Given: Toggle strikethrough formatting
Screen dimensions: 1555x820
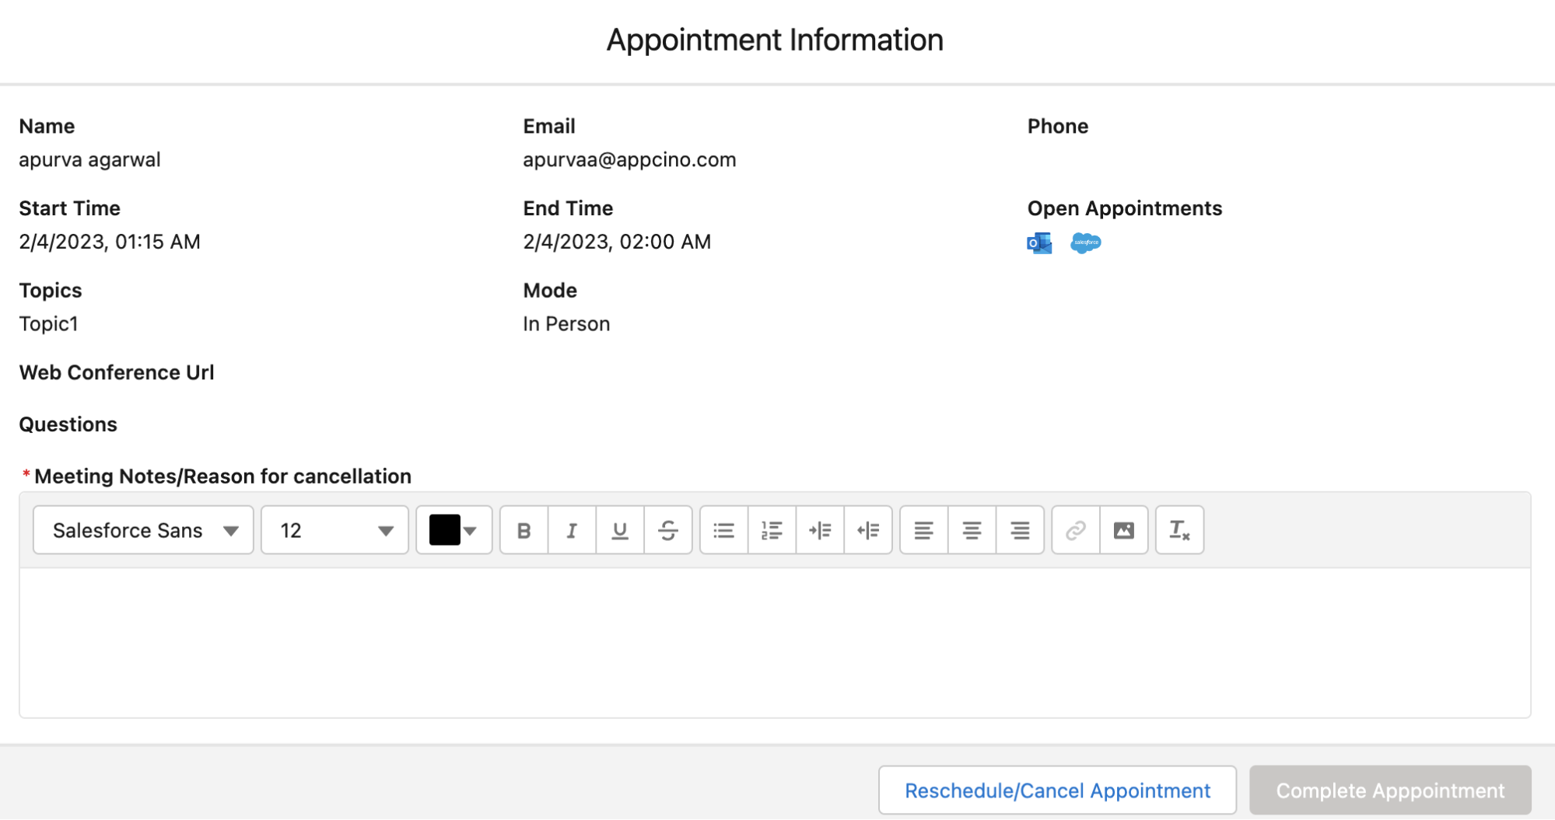Looking at the screenshot, I should [x=668, y=530].
